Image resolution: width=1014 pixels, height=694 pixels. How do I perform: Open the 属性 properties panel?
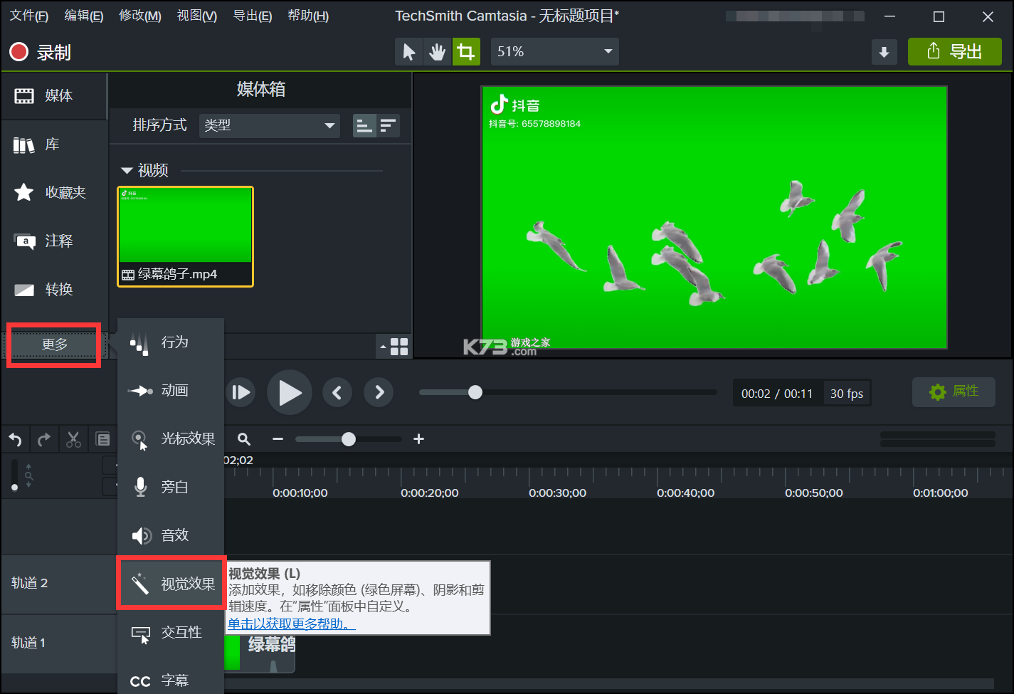tap(954, 391)
